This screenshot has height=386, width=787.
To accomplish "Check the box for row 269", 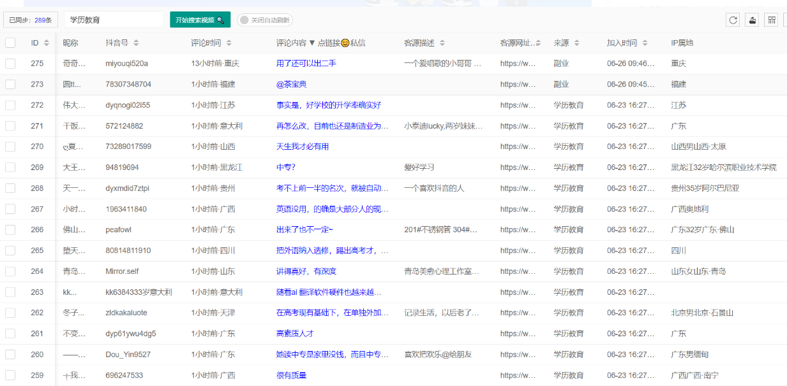I will 10,168.
